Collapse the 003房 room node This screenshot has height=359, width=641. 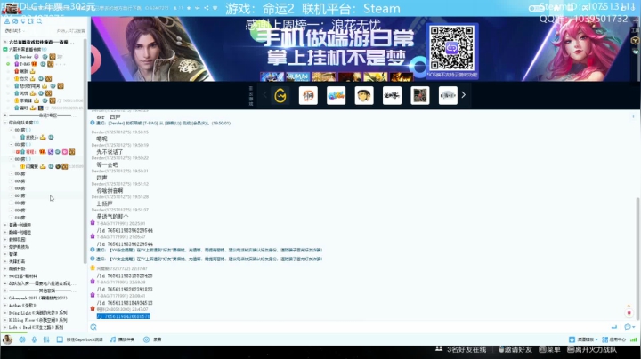pyautogui.click(x=12, y=159)
